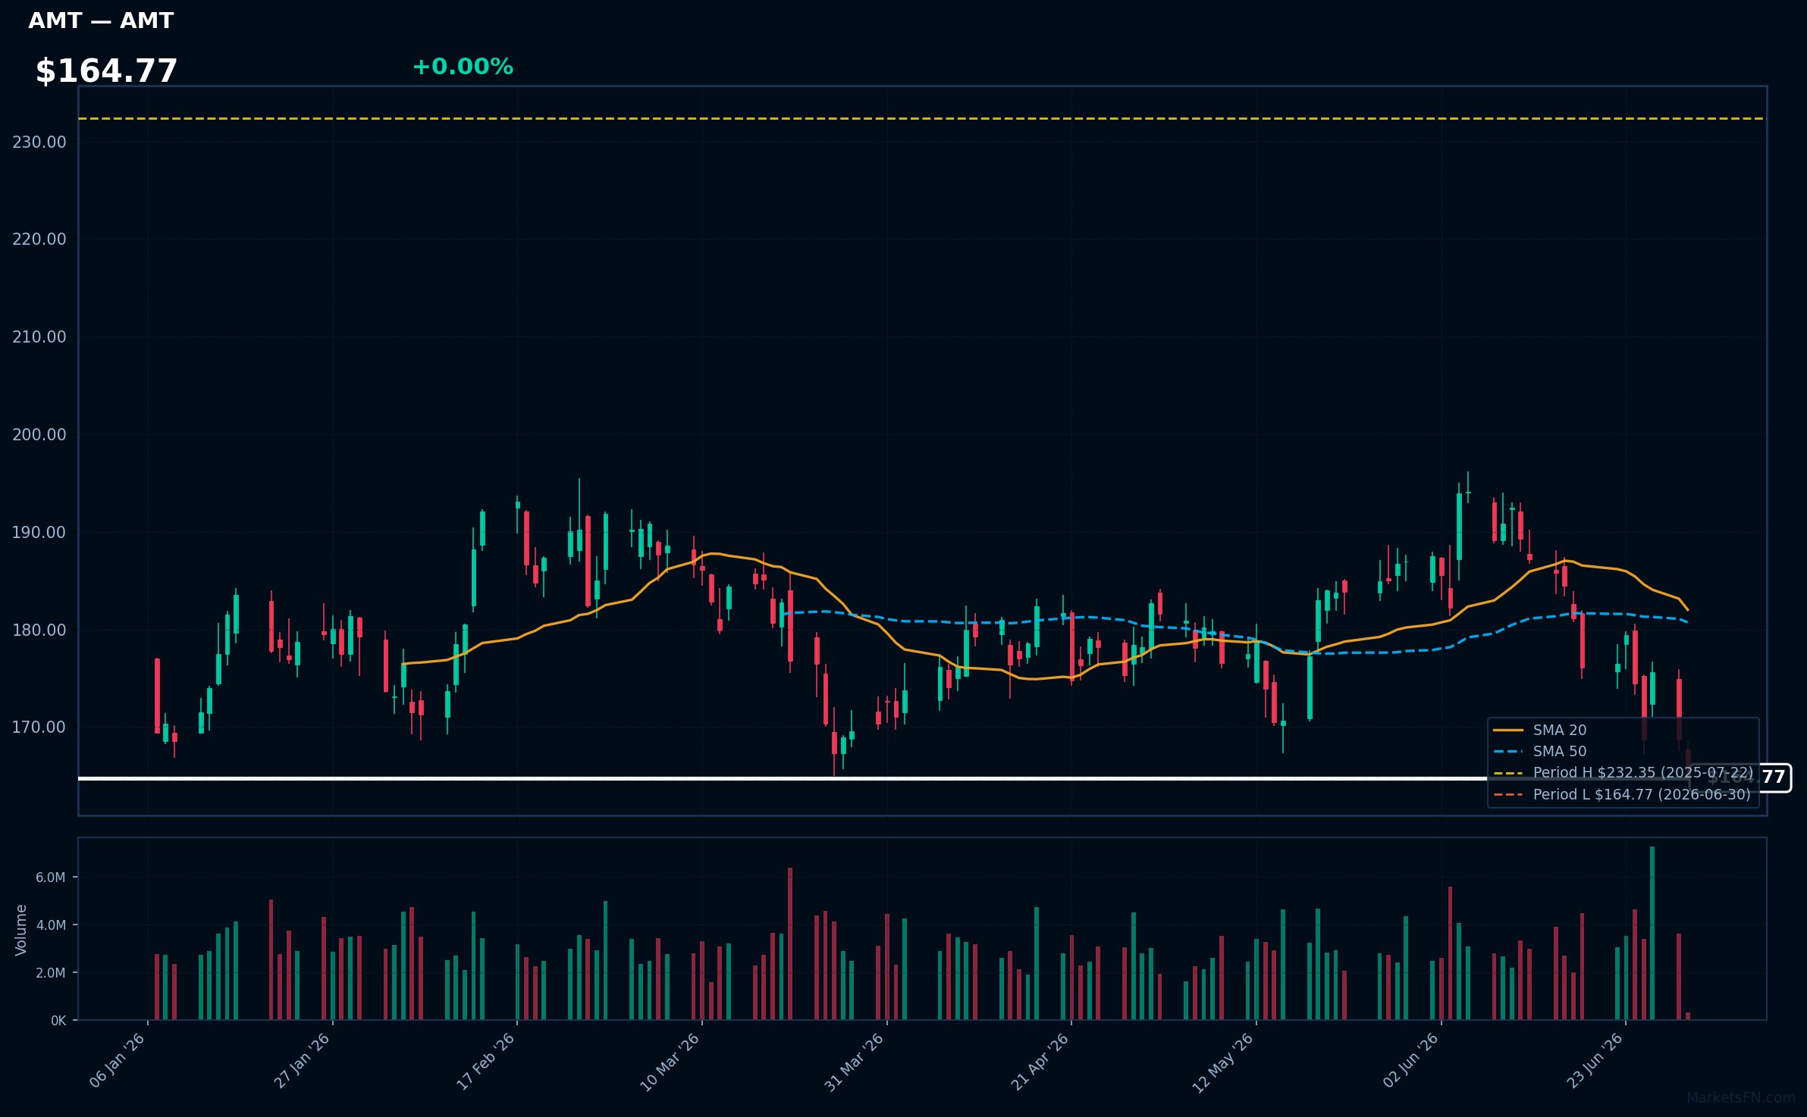Image resolution: width=1807 pixels, height=1117 pixels.
Task: Click the 02 Jun '26 date label
Action: [x=1410, y=1061]
